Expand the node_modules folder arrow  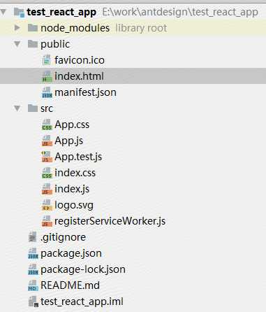[17, 28]
